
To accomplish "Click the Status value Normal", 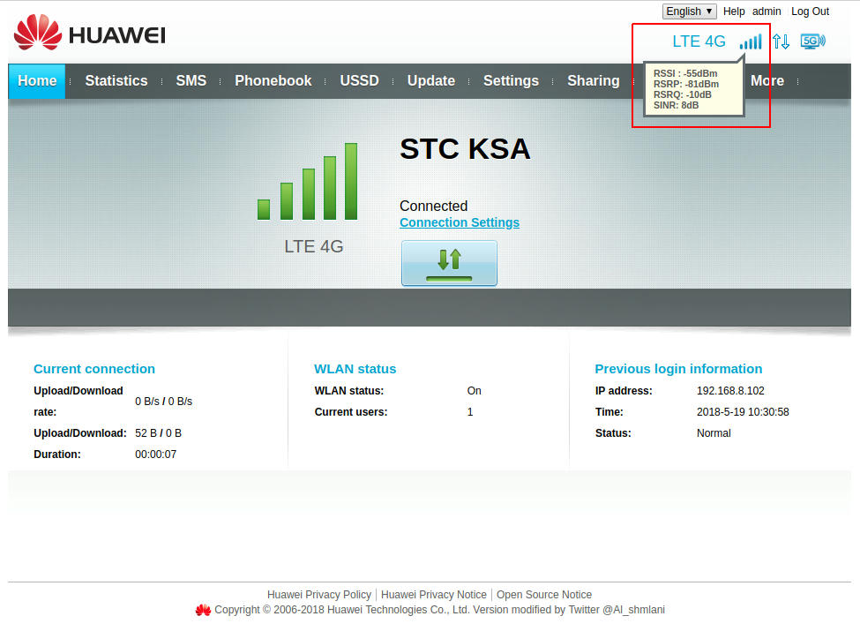I will click(x=714, y=433).
